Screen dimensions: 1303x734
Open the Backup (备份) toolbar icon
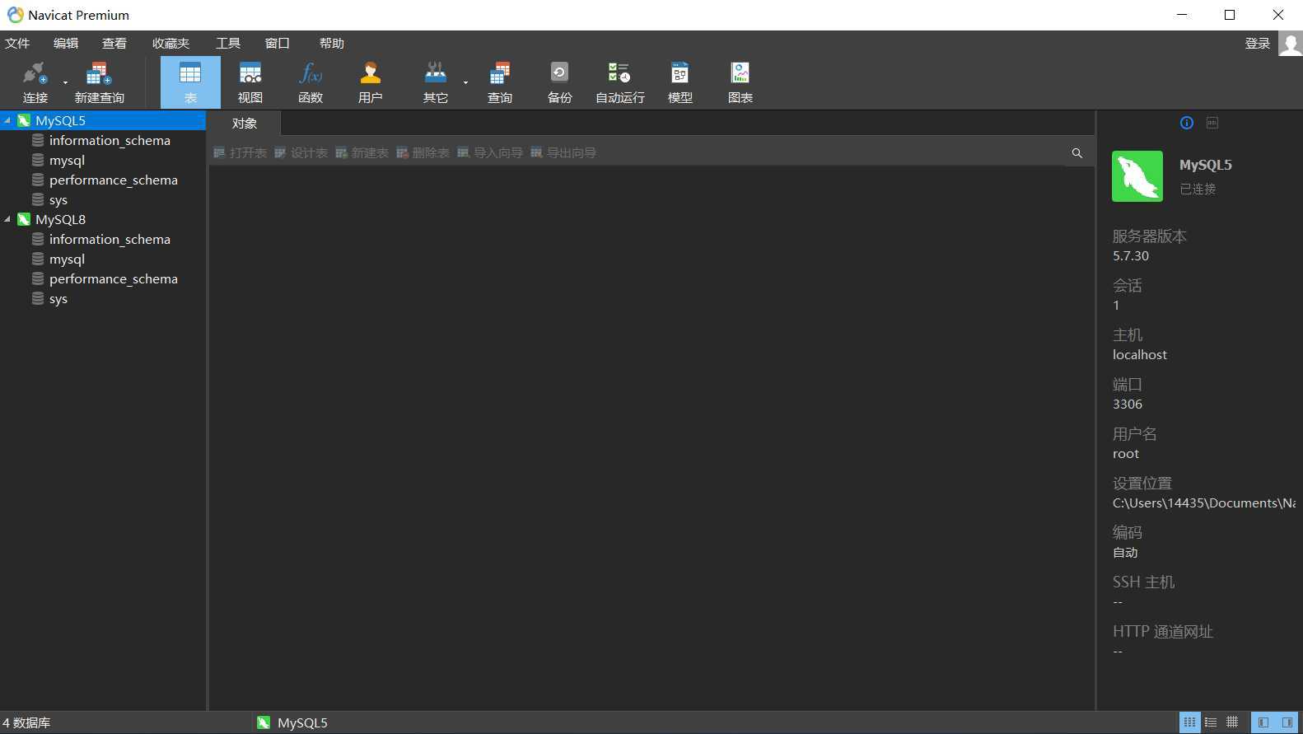(560, 82)
